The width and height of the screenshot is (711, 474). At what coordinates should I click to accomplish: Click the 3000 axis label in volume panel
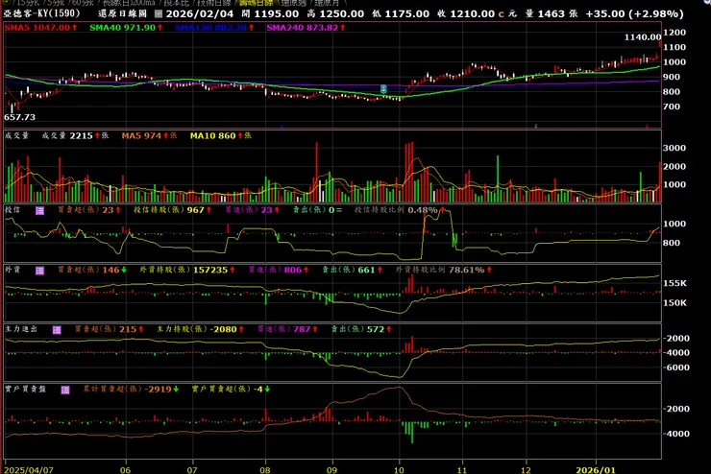point(674,148)
